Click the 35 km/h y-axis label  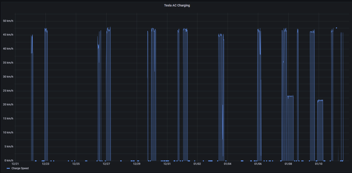(x=8, y=63)
